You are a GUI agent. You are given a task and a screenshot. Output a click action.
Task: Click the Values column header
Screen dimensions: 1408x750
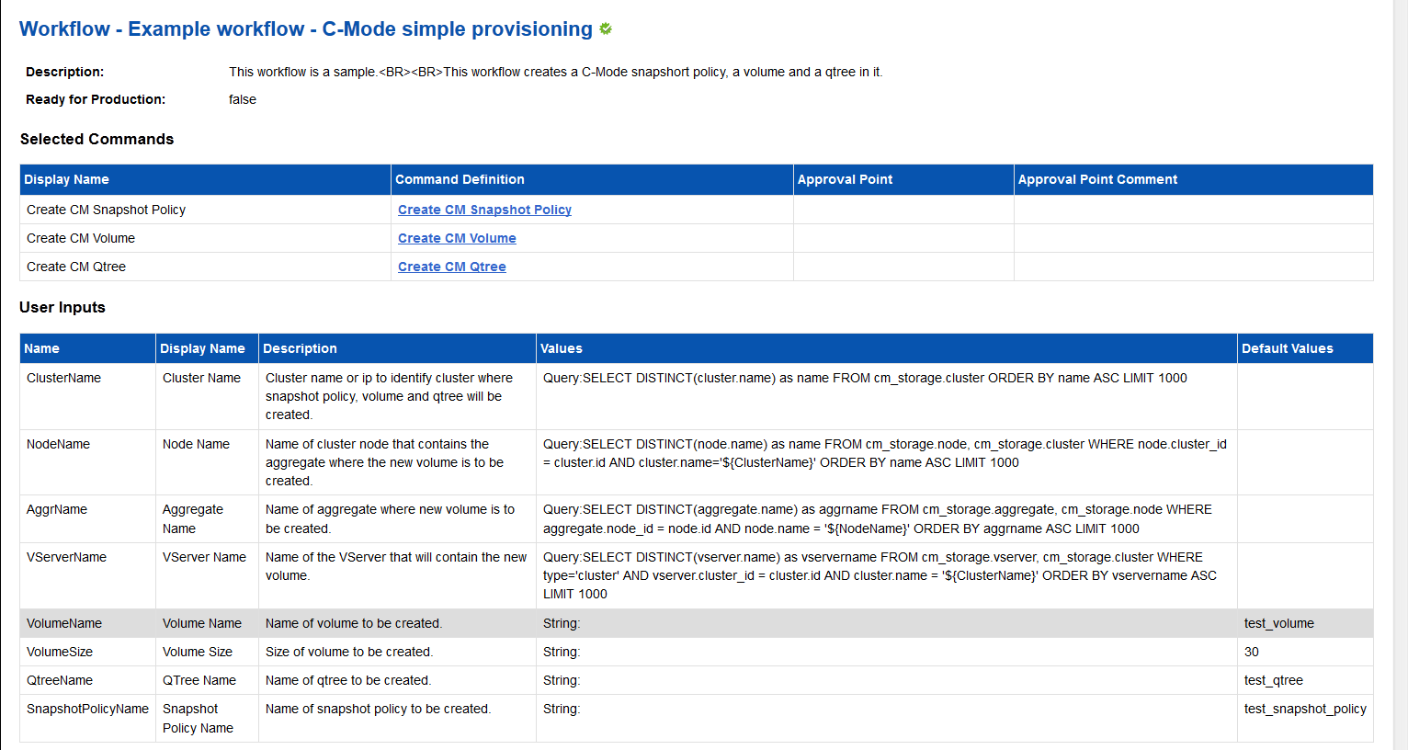pyautogui.click(x=561, y=348)
